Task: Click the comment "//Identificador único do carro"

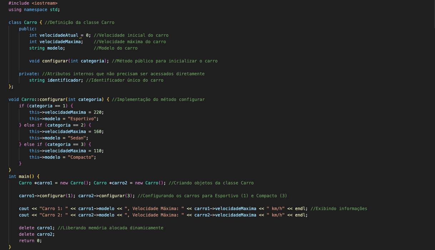Action: tap(125, 80)
